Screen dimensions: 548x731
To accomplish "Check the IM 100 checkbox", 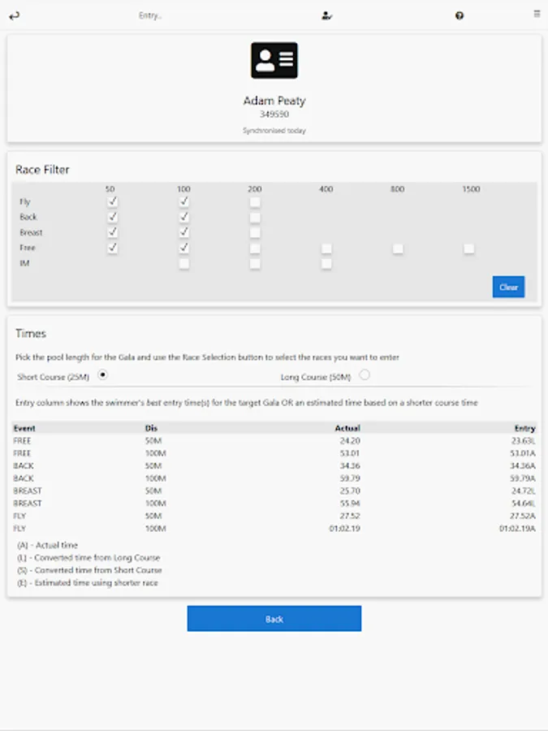I will coord(184,263).
